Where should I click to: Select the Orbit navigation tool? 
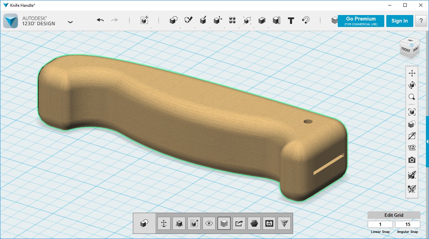coord(412,85)
